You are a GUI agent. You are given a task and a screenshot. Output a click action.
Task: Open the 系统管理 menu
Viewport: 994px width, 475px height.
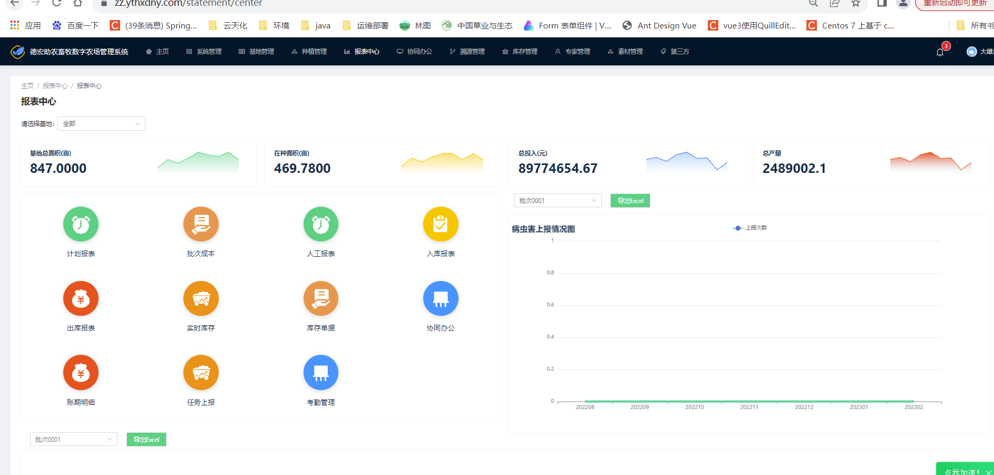pyautogui.click(x=204, y=52)
